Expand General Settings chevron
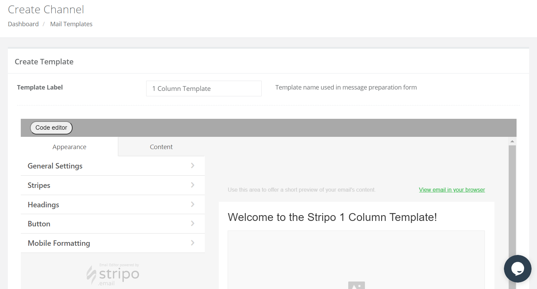 tap(193, 165)
